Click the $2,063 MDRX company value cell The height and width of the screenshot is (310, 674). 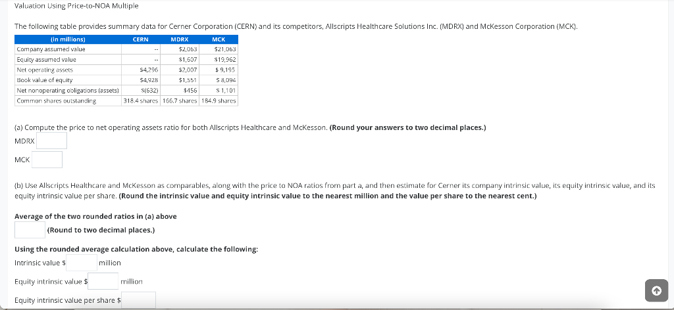coord(180,49)
